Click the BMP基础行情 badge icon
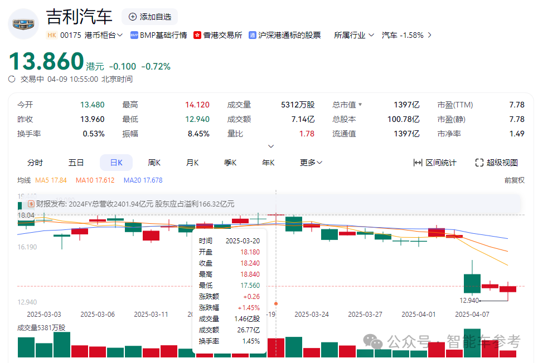Viewport: 538px width, 363px height. [x=135, y=35]
